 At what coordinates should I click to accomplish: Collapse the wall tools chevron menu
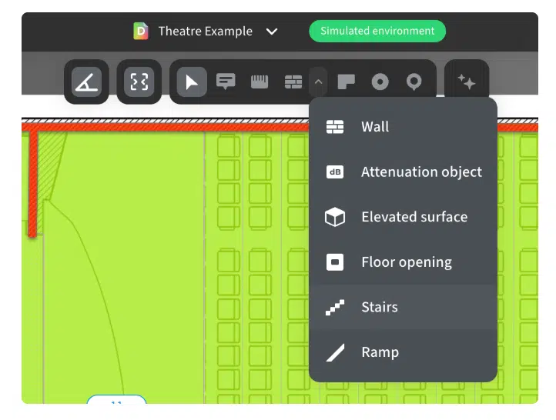click(318, 82)
